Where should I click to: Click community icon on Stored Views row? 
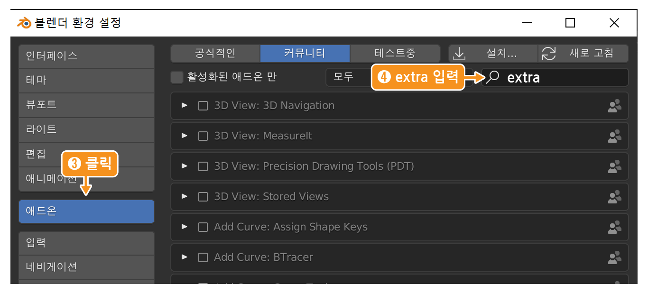click(x=615, y=197)
